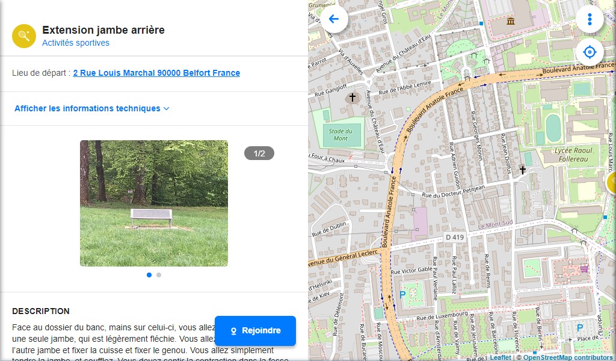
Task: Open address link 2 Rue Louis Marchal
Action: click(156, 73)
